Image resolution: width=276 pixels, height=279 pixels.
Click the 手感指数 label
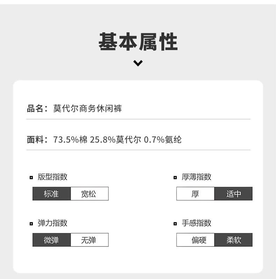pyautogui.click(x=196, y=223)
